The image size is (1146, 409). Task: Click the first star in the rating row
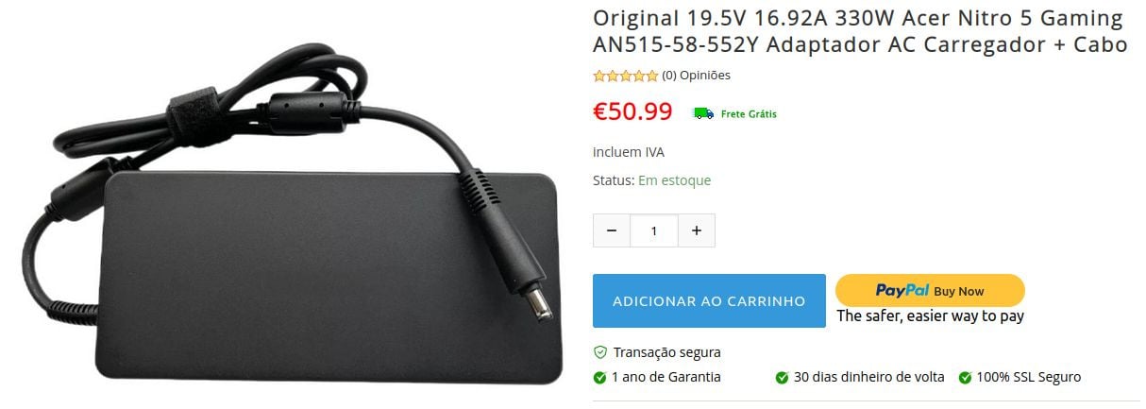598,76
